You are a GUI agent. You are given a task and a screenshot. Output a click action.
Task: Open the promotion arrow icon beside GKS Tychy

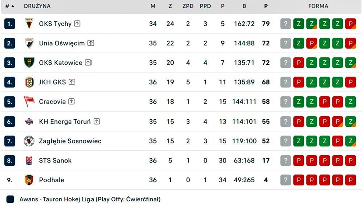[x=77, y=23]
